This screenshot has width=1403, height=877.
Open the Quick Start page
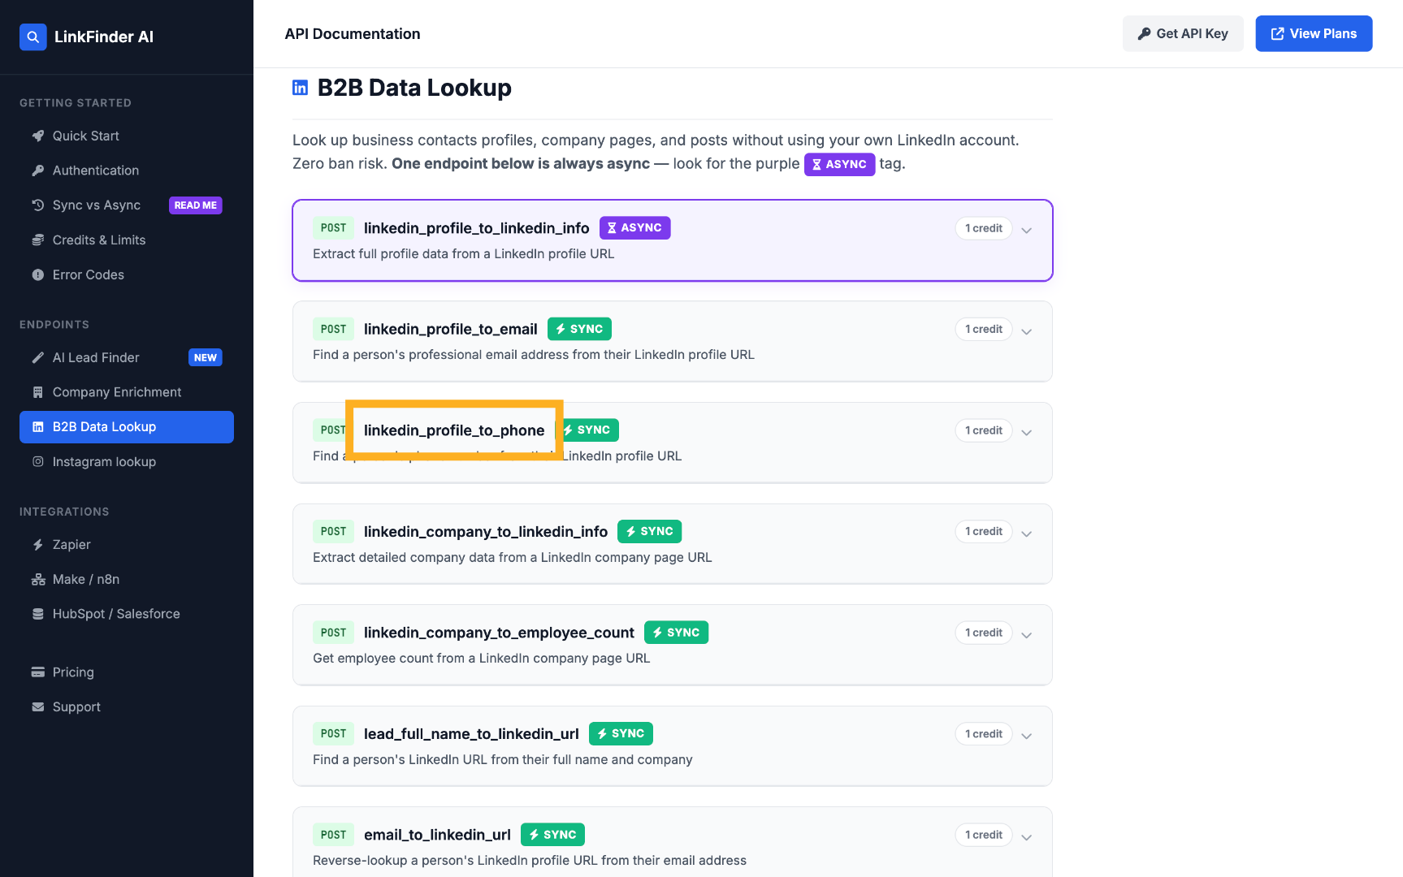[x=127, y=136]
